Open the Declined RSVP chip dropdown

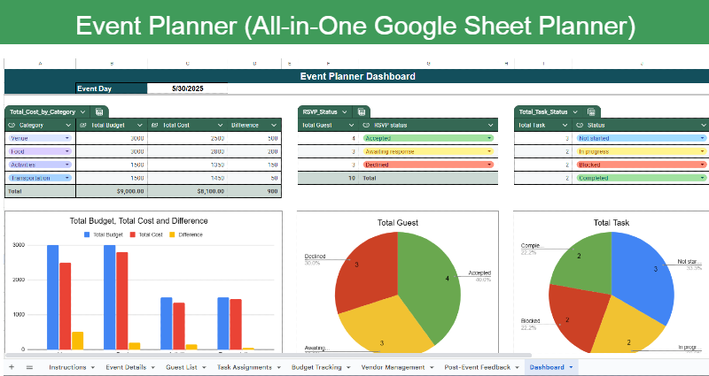pyautogui.click(x=489, y=165)
